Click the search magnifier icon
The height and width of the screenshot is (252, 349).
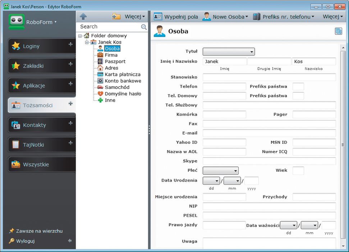point(144,27)
